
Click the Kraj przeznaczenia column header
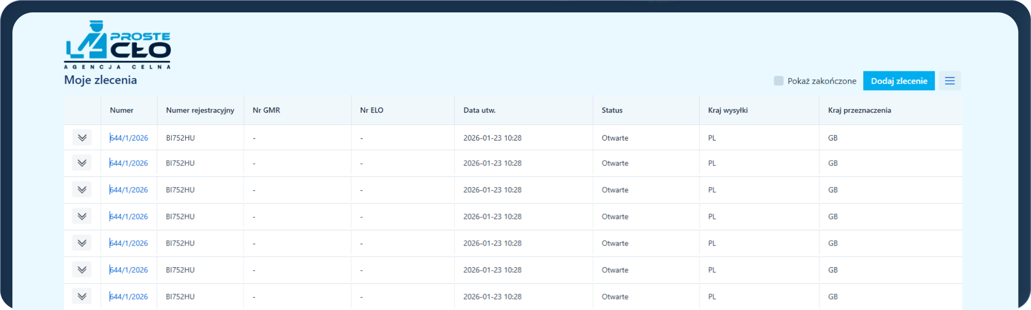pos(859,111)
